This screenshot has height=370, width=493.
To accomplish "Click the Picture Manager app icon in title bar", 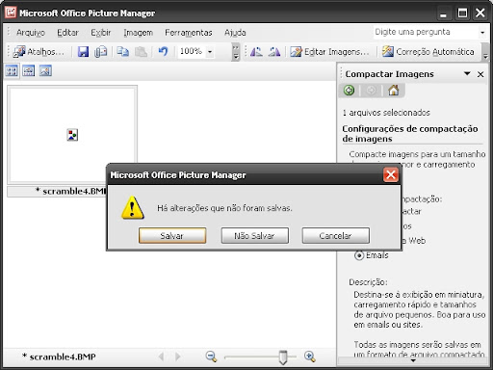I will pyautogui.click(x=11, y=13).
